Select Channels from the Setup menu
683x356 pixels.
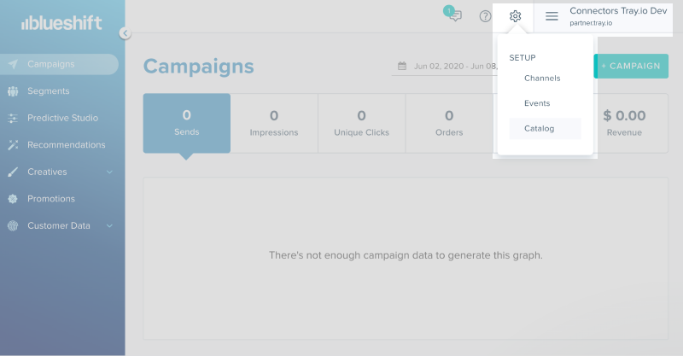542,79
